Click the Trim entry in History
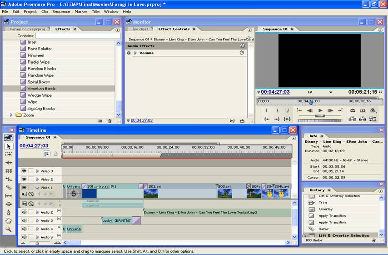 (323, 202)
